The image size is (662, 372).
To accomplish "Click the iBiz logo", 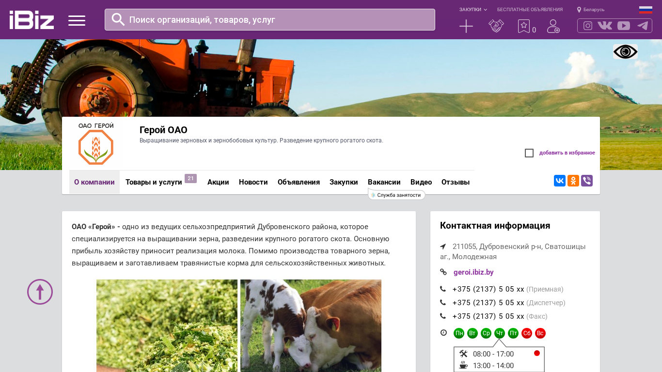I will tap(32, 20).
